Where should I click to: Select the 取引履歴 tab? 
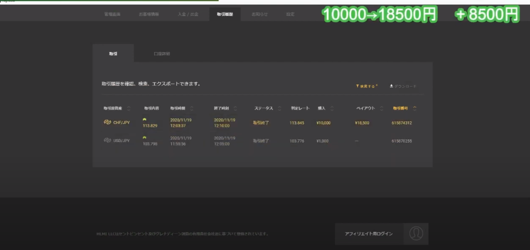tap(225, 14)
